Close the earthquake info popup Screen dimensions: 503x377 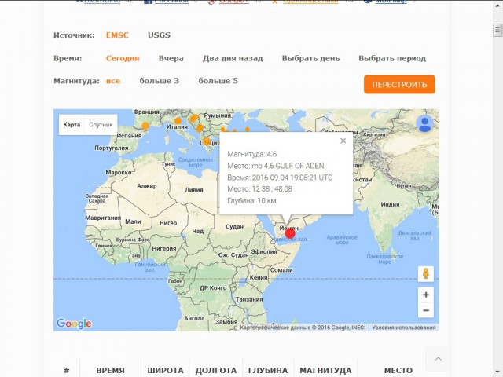(x=343, y=141)
